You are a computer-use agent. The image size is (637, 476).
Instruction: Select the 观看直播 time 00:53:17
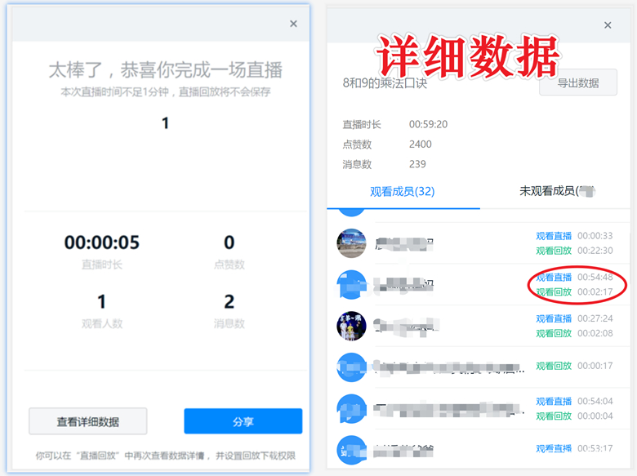595,448
